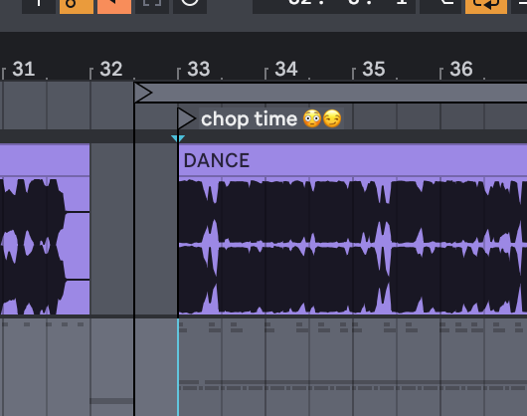Toggle the orange Loop switch button
Screen dimensions: 527x416
pyautogui.click(x=486, y=6)
